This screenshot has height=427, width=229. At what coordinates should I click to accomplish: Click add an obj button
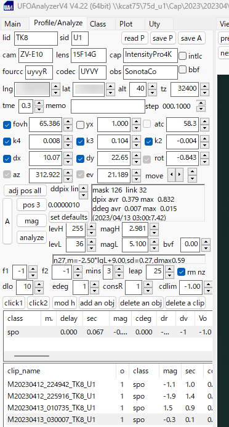point(97,303)
